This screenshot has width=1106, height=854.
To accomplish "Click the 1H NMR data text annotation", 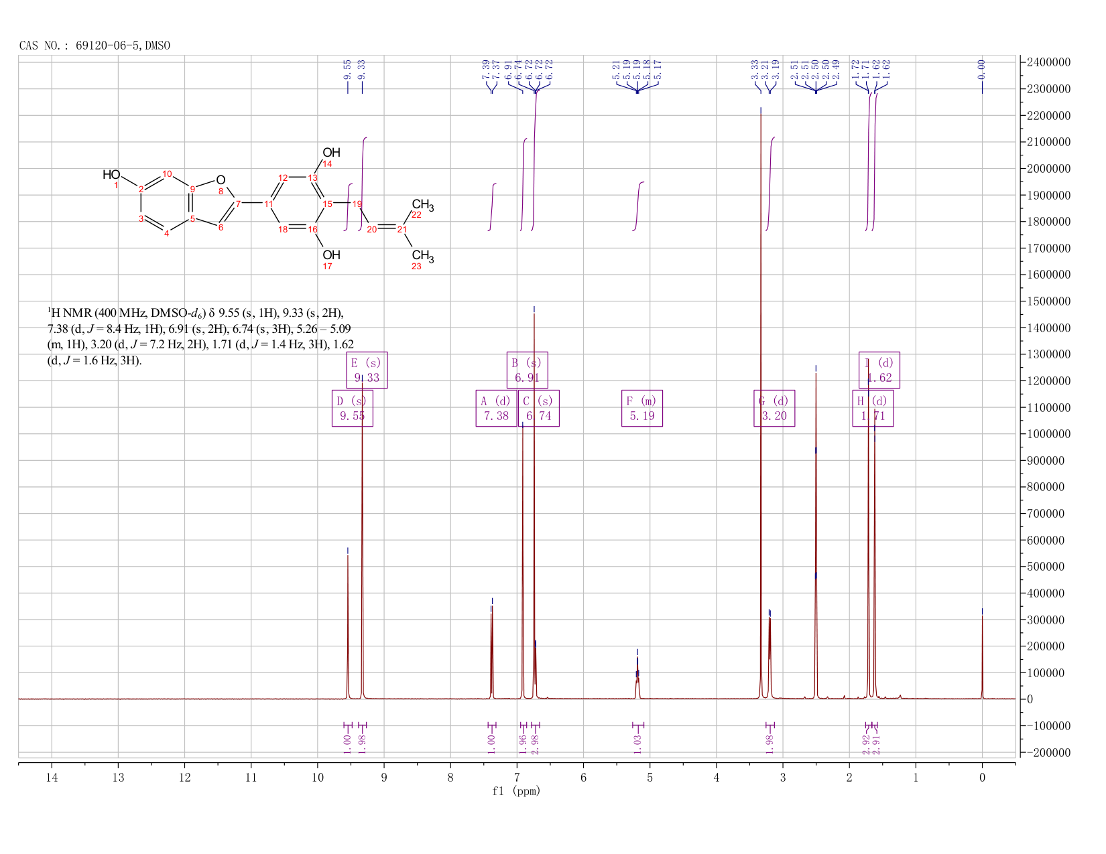I will tap(200, 336).
